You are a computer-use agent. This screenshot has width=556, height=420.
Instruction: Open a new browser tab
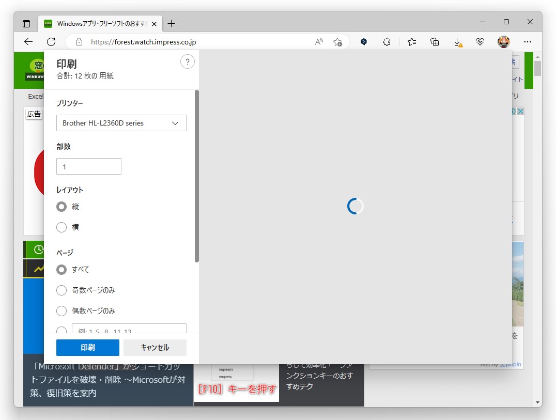(171, 23)
